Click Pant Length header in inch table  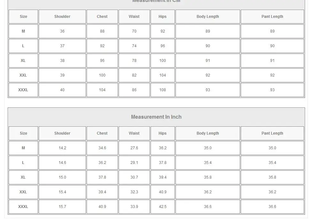(x=272, y=133)
